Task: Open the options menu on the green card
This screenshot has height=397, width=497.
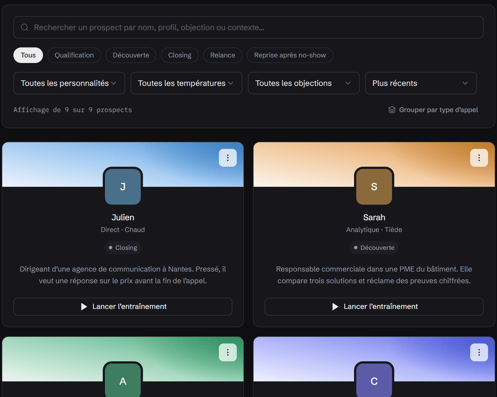Action: click(228, 352)
